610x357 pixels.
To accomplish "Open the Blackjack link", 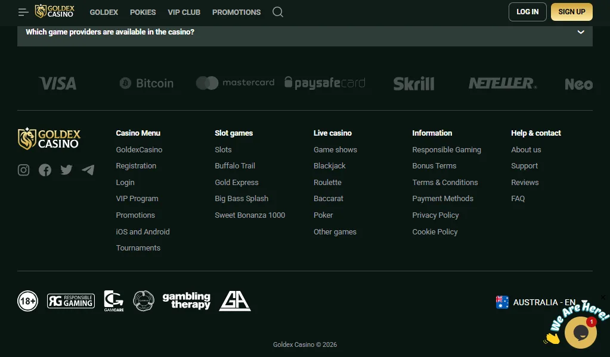I will pyautogui.click(x=330, y=165).
